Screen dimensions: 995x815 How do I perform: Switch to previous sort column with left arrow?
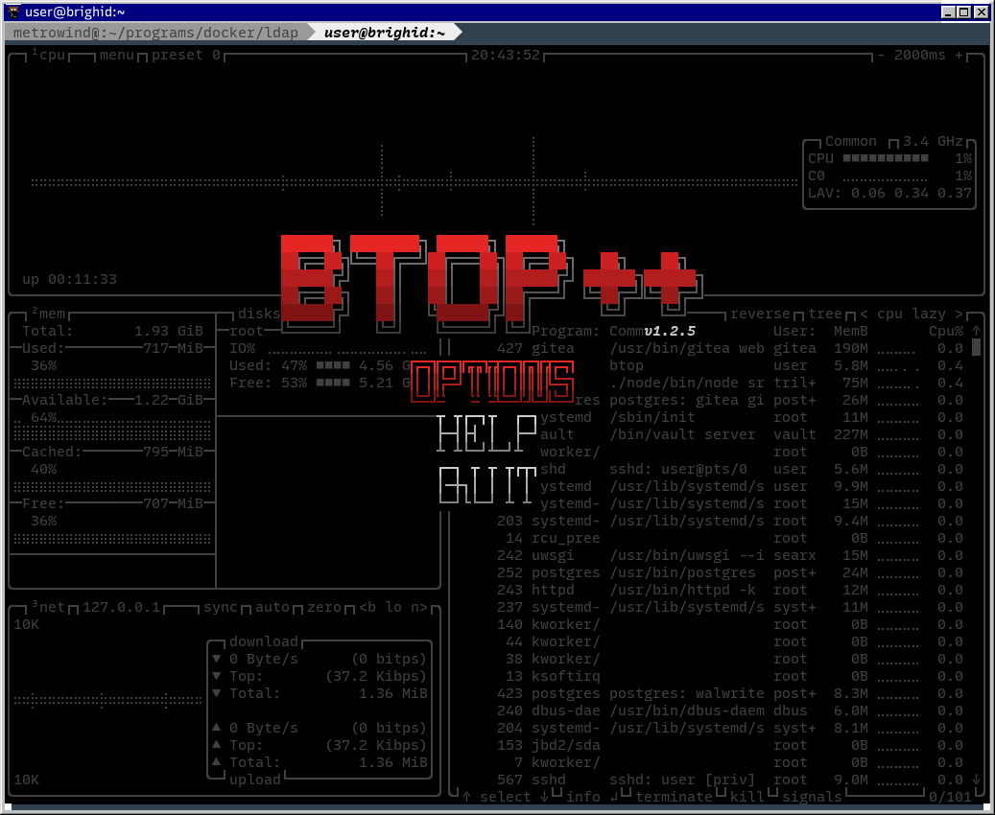864,314
